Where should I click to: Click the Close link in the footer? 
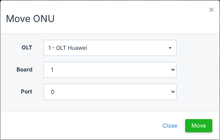tap(170, 126)
